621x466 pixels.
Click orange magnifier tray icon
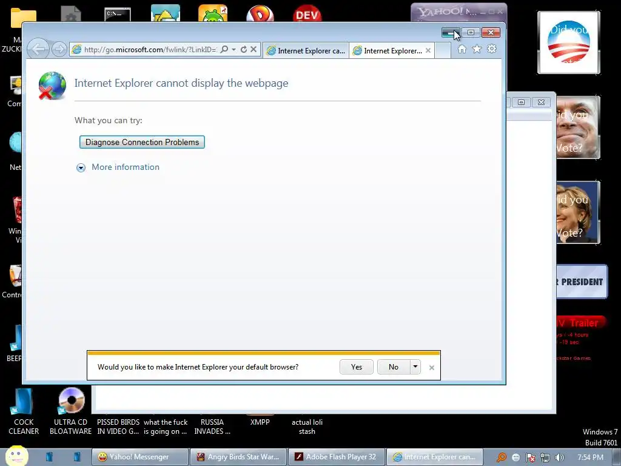[502, 458]
